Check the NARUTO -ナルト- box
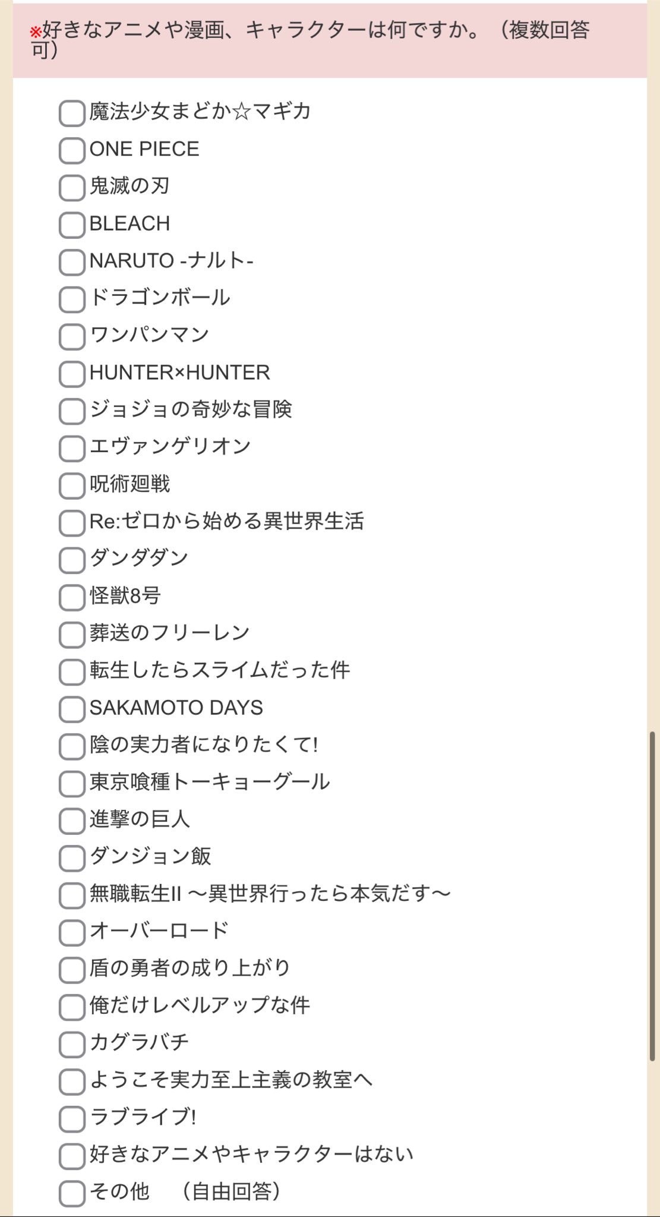Screen dimensions: 660x1217 (72, 262)
